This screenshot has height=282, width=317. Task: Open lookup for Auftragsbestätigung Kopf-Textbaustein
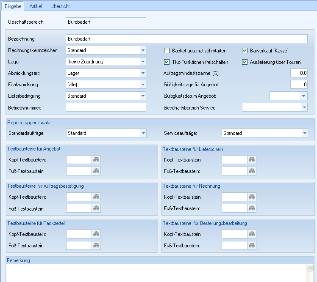97,197
